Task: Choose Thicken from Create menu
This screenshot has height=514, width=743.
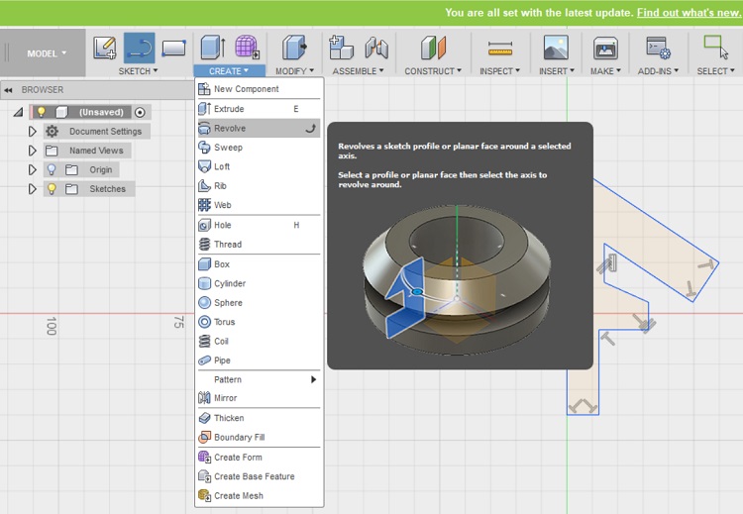Action: point(260,418)
